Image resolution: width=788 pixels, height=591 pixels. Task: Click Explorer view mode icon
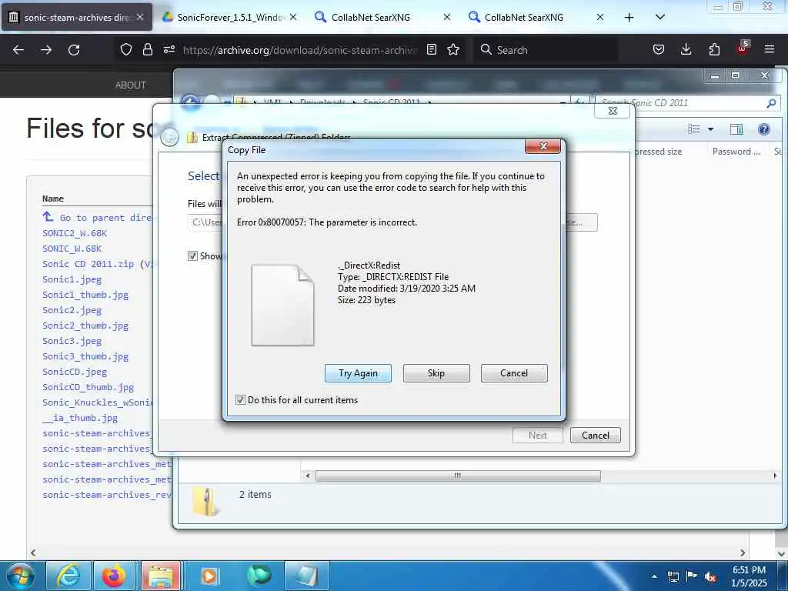(694, 129)
